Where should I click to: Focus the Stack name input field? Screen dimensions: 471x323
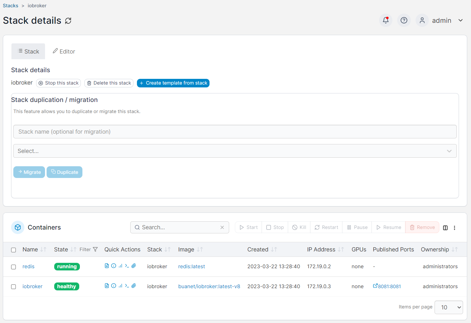tap(235, 132)
